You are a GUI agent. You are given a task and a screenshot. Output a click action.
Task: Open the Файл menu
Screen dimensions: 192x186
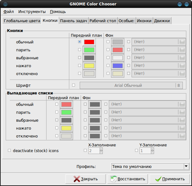[9, 12]
